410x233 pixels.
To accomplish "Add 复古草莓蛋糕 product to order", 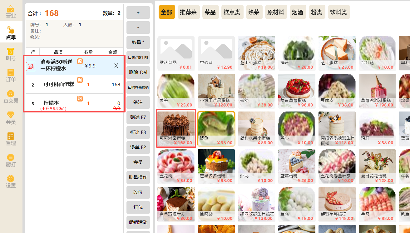I will point(297,91).
